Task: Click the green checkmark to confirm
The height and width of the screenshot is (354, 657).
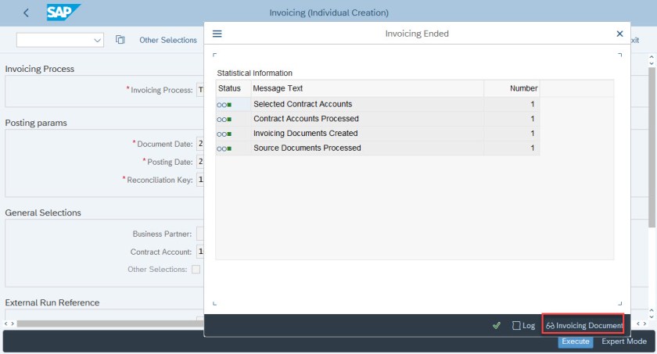Action: (x=497, y=325)
